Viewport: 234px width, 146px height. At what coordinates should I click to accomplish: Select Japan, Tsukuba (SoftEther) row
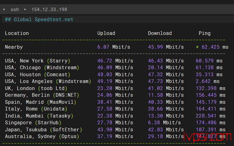[x=43, y=129]
